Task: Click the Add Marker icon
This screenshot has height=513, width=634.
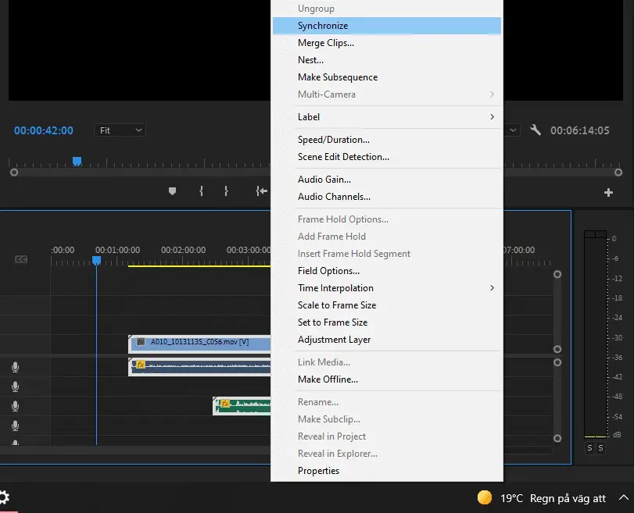Action: [x=172, y=191]
